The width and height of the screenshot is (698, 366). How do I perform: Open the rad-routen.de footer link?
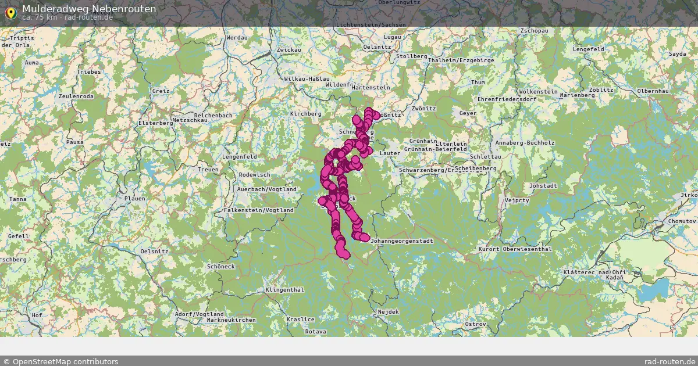(x=670, y=361)
